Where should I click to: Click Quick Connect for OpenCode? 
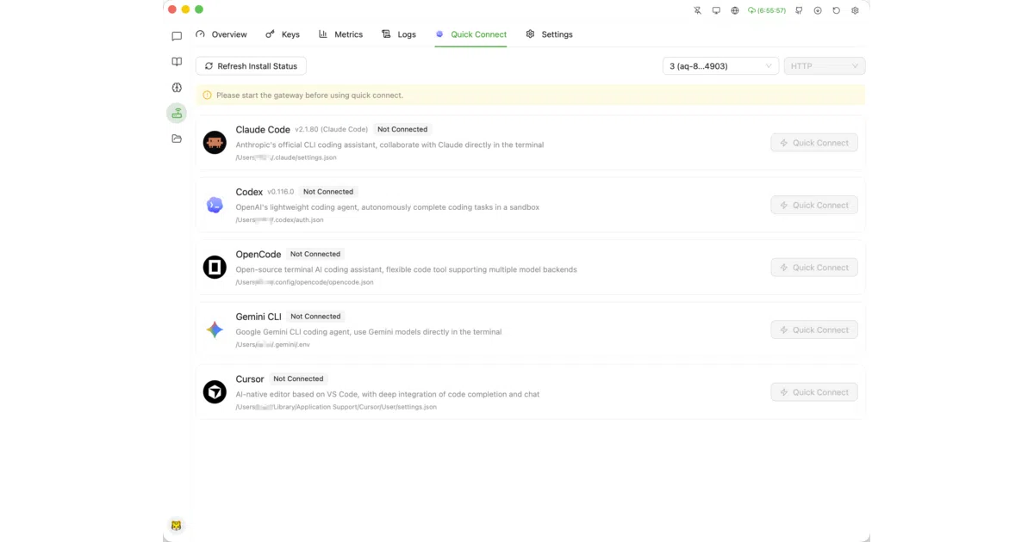coord(814,268)
